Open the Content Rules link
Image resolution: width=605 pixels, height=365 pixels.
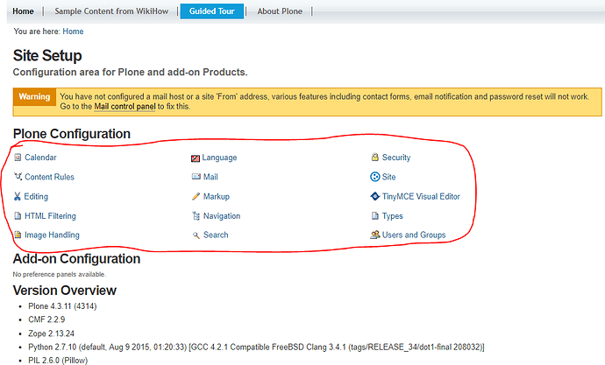point(49,177)
